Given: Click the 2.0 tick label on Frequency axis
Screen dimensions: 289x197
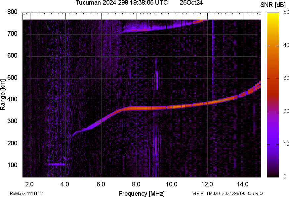Looking at the screenshot, I should tap(30, 184).
